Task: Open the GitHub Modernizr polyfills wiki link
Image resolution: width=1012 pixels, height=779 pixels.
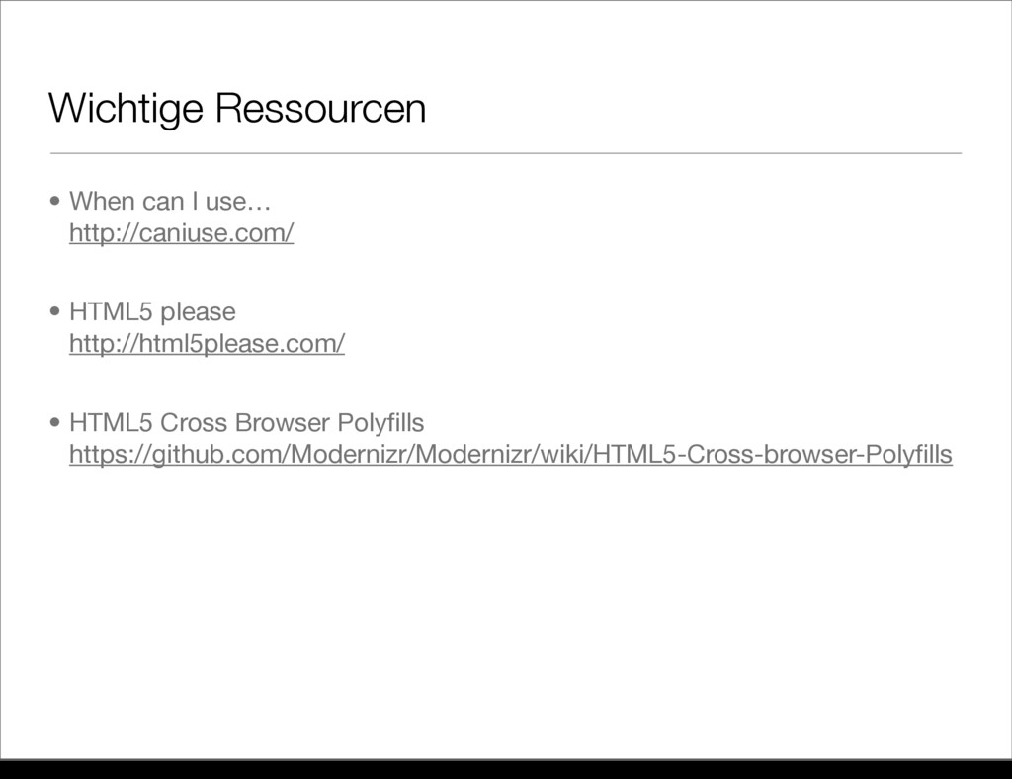Action: click(x=510, y=454)
